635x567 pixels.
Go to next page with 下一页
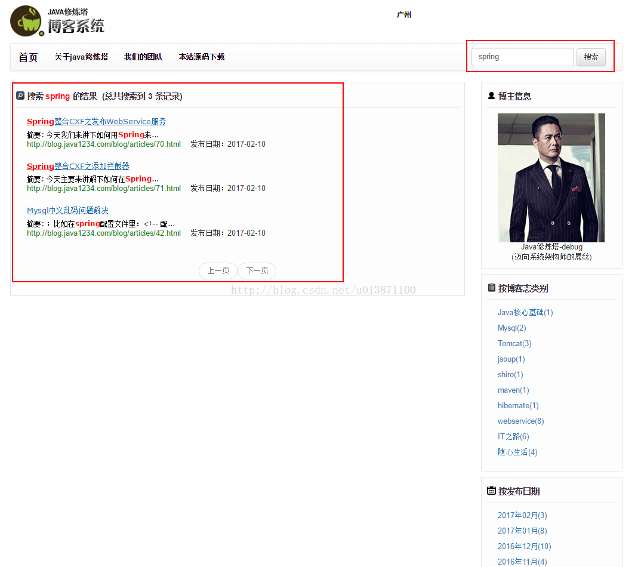point(257,270)
